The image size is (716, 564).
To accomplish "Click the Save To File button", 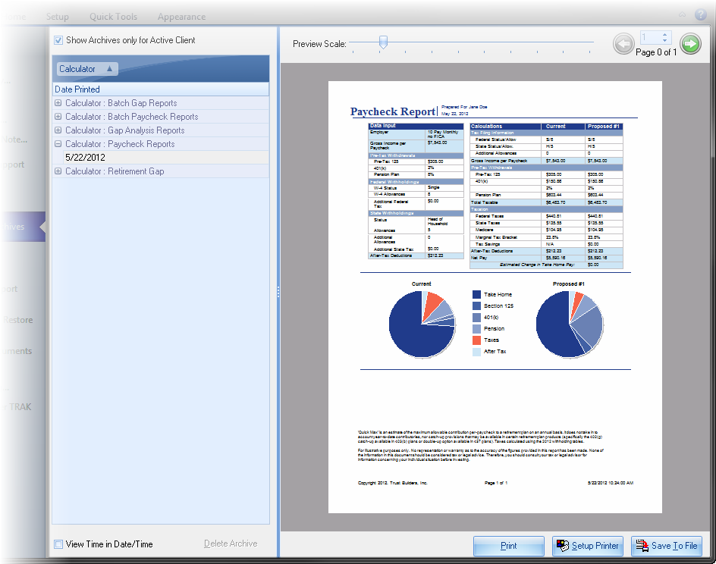I will click(666, 546).
